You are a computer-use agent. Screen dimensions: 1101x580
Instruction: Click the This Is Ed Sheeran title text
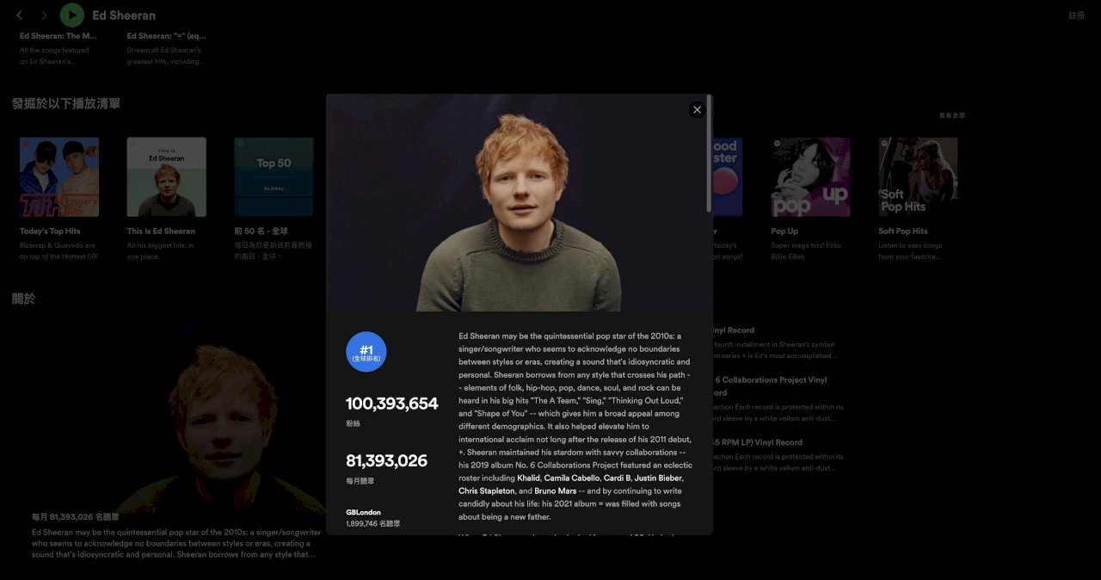pos(161,231)
